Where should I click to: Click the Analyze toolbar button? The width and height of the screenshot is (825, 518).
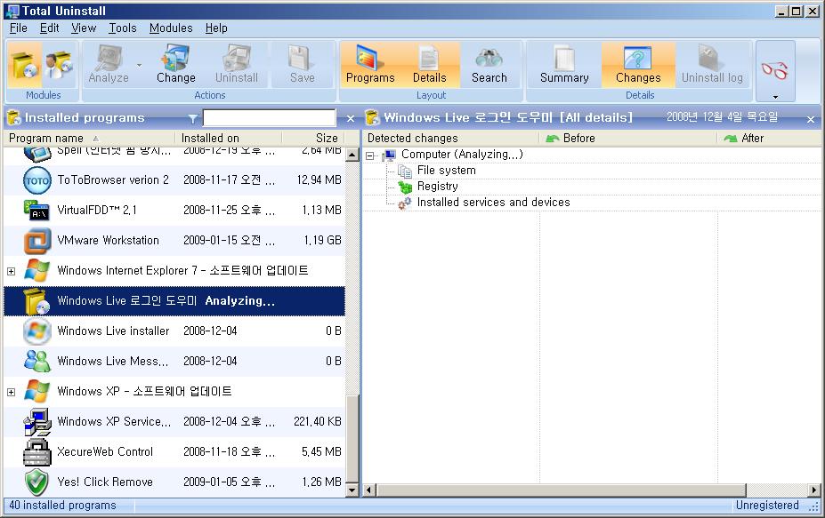pyautogui.click(x=109, y=65)
